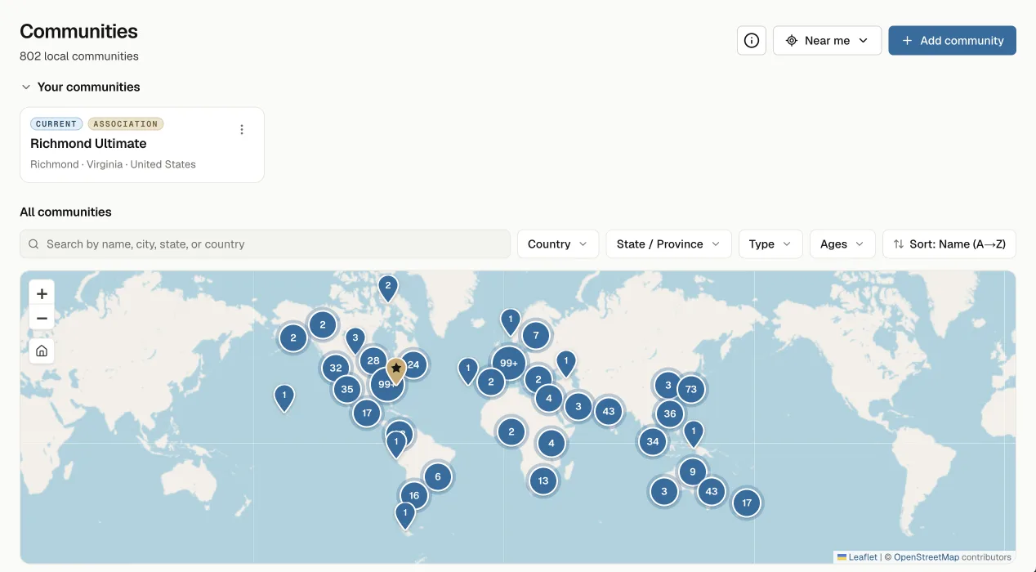Open the Near me dropdown
The width and height of the screenshot is (1036, 572).
pos(827,40)
